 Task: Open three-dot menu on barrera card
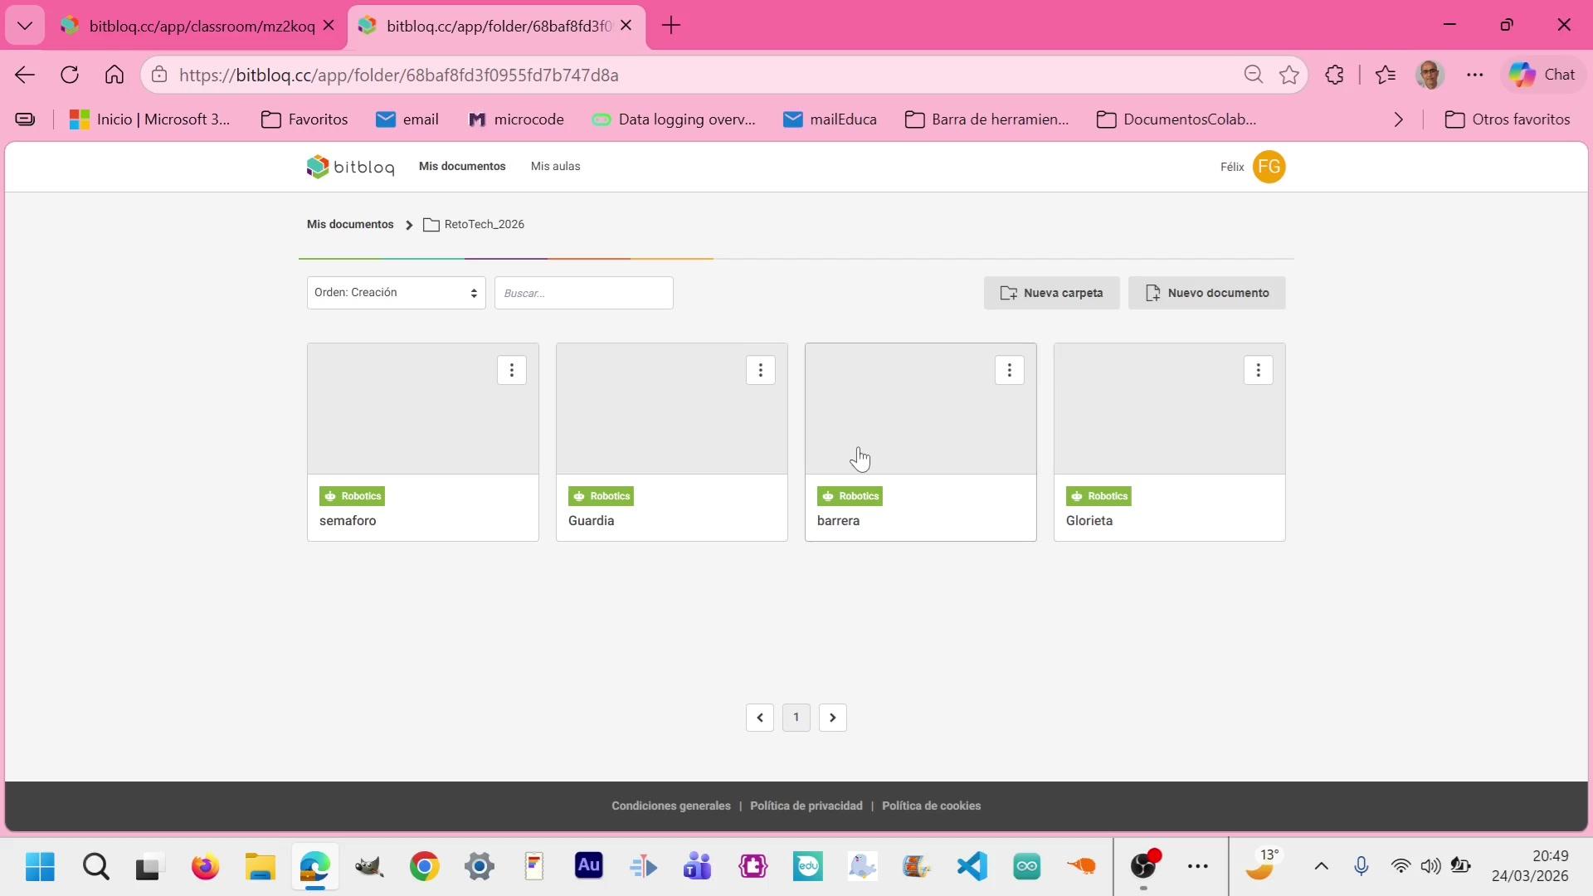1009,370
